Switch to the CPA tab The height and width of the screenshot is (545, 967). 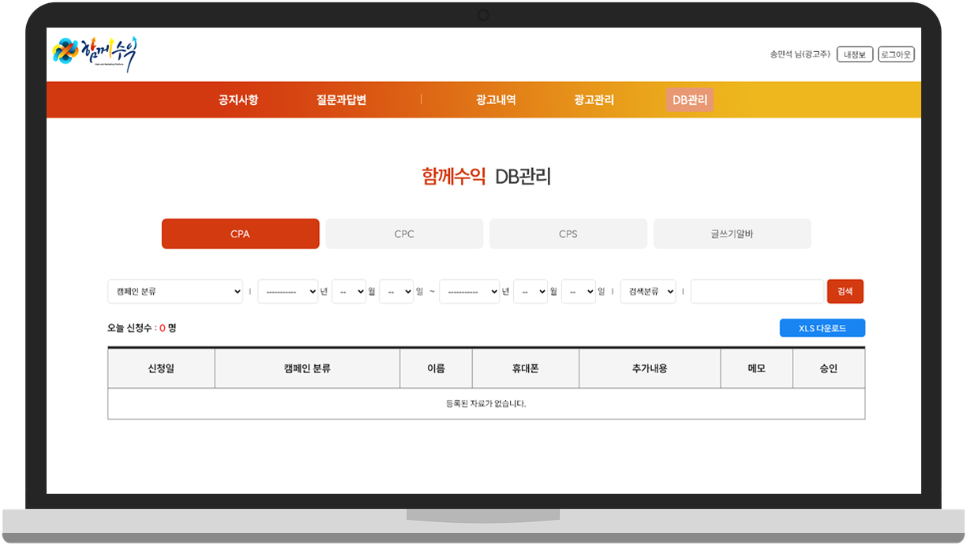coord(240,234)
